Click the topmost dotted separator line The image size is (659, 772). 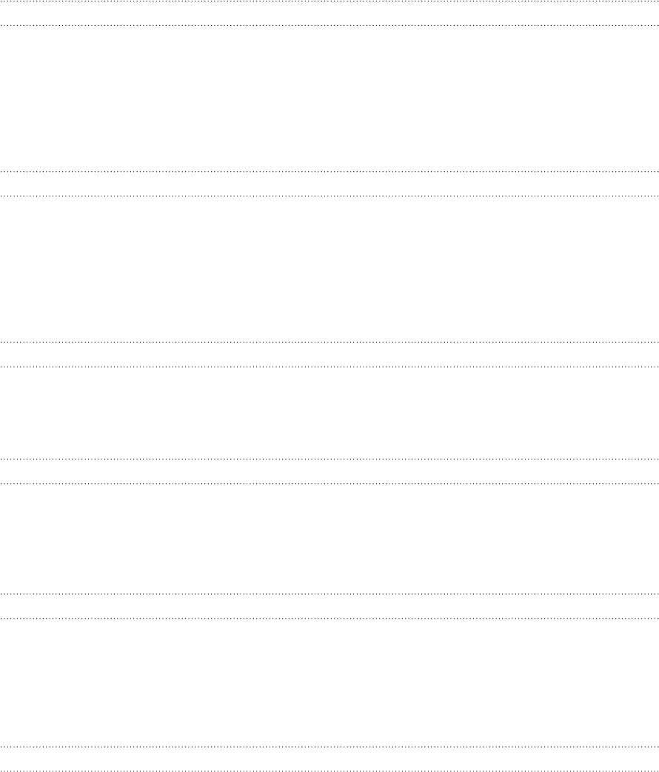(x=329, y=1)
